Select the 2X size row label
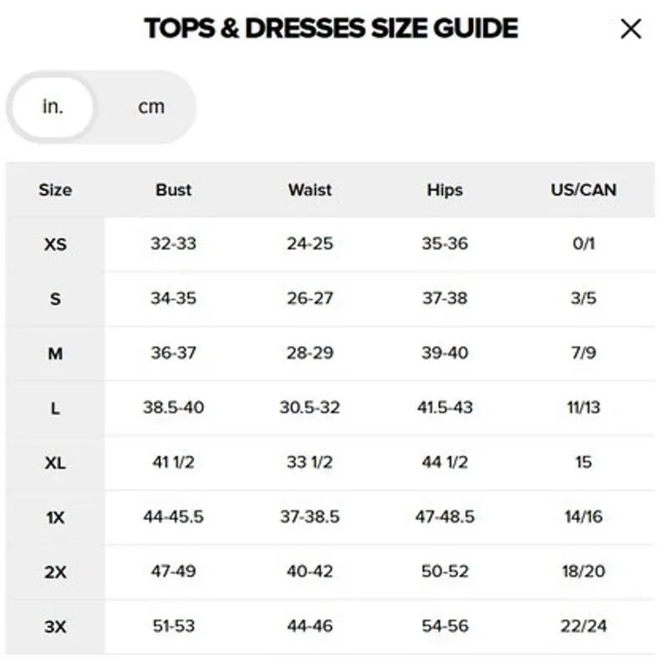Viewport: 669px width, 669px height. tap(55, 572)
